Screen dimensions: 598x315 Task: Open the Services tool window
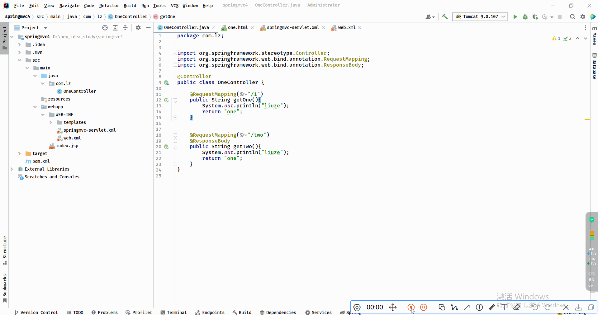[x=319, y=312]
